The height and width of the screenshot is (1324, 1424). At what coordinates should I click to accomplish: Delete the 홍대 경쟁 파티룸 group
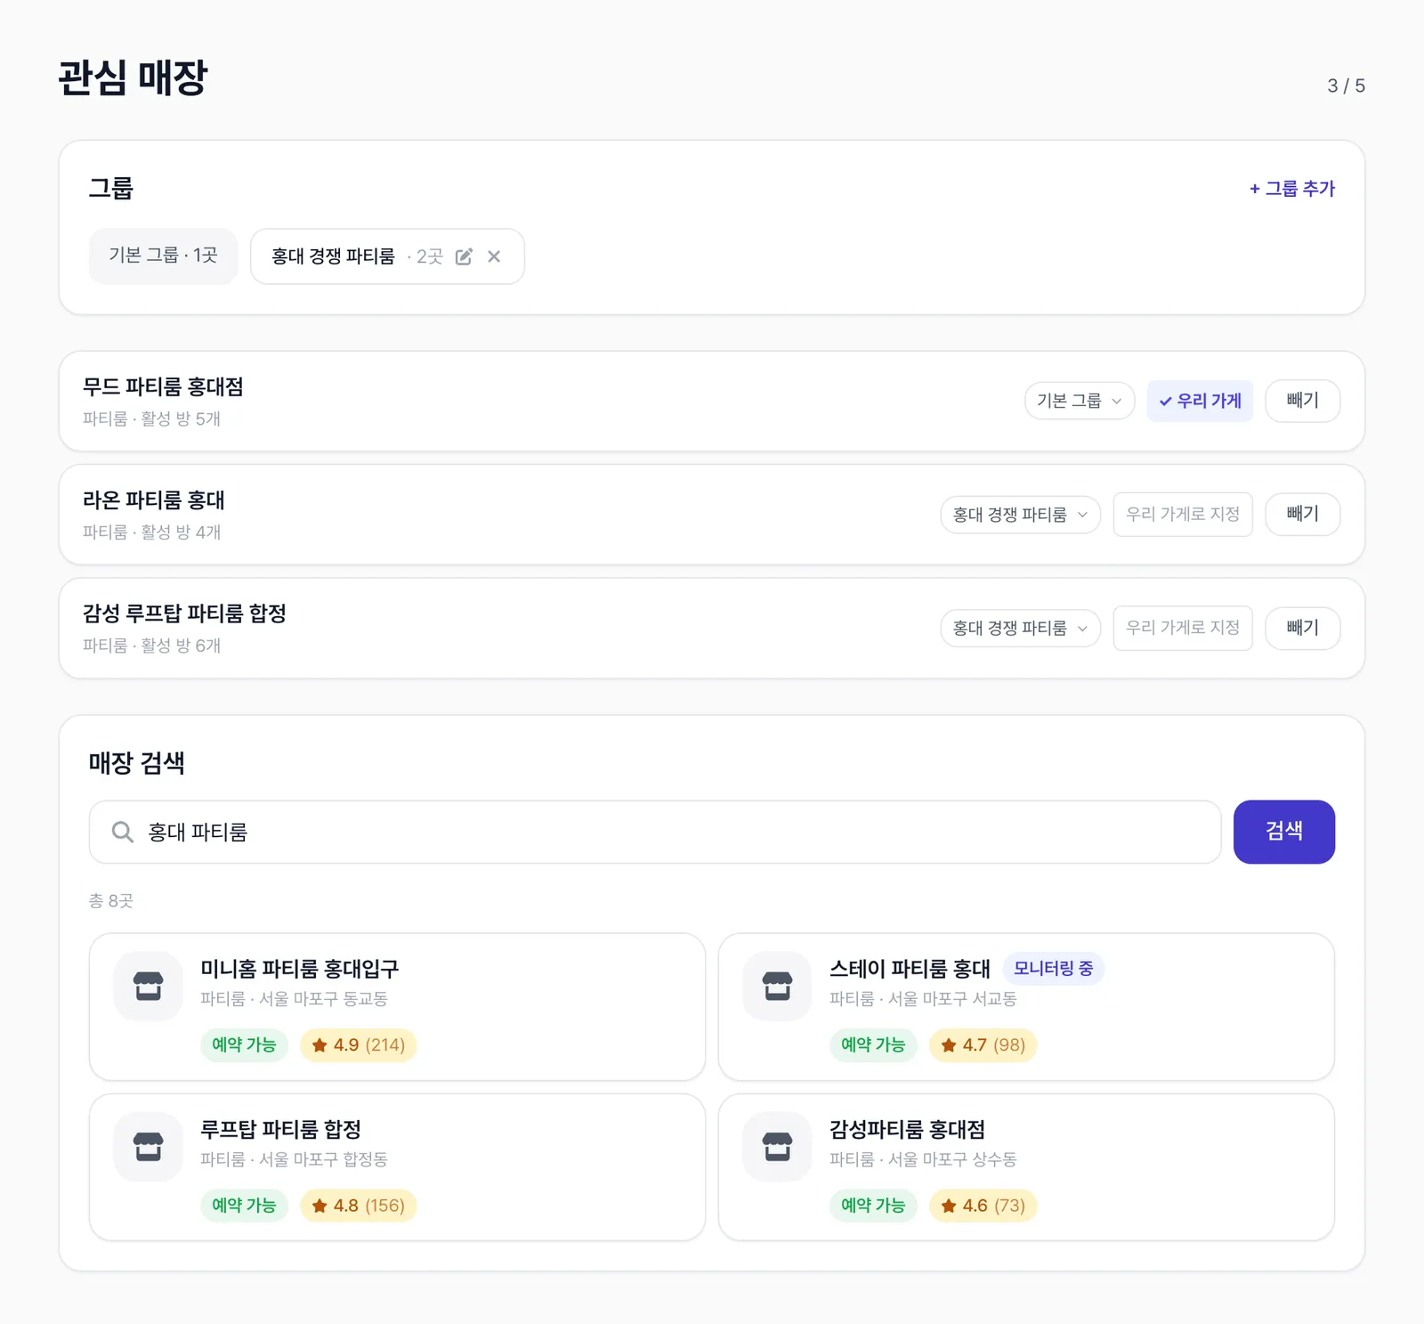pos(494,256)
